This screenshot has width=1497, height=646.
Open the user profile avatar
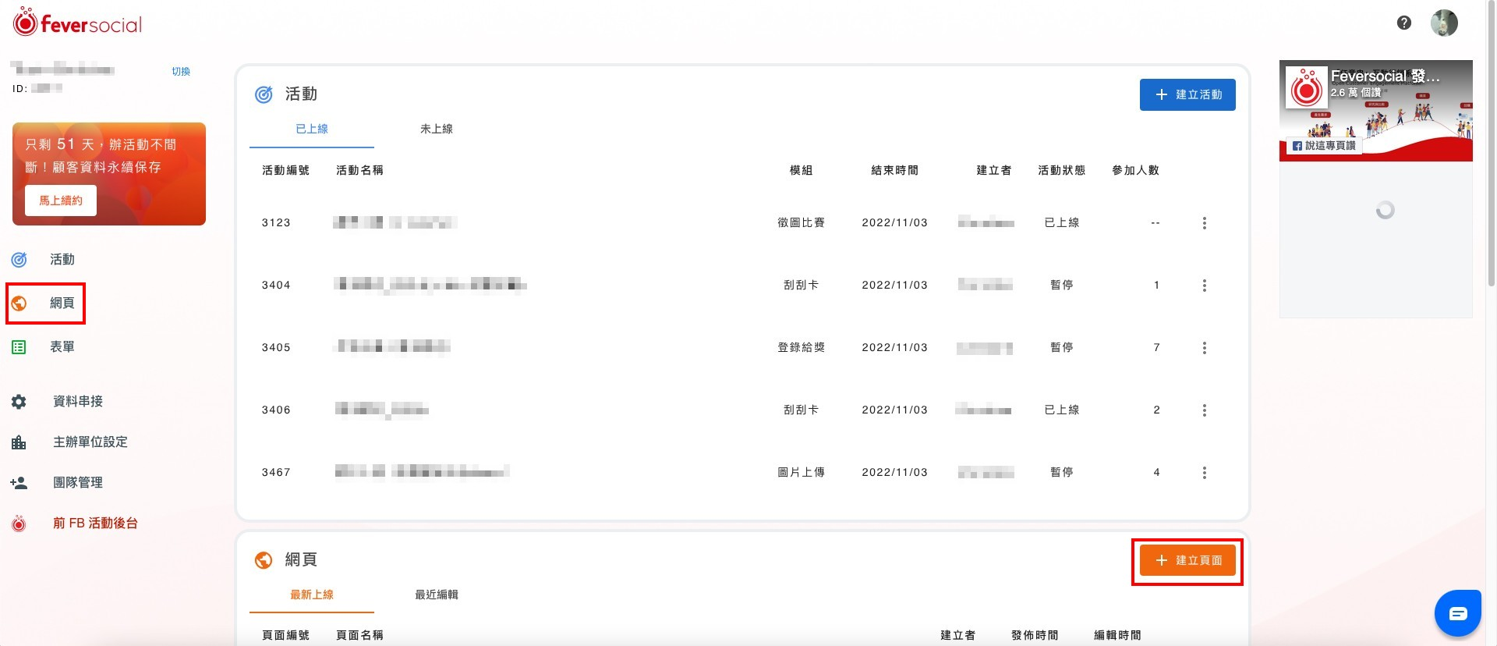pos(1443,23)
